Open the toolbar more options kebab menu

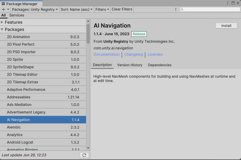click(x=176, y=9)
